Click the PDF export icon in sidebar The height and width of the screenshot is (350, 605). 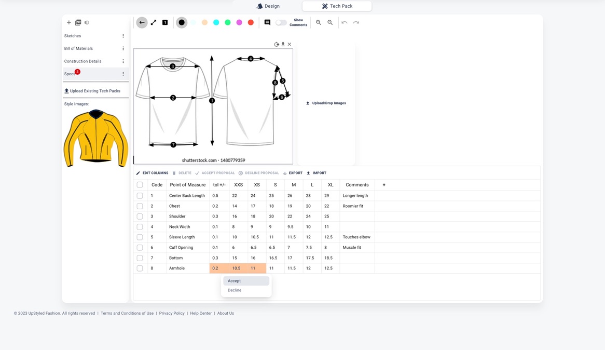pos(78,22)
